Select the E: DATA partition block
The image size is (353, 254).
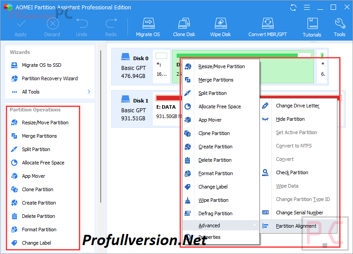168,109
